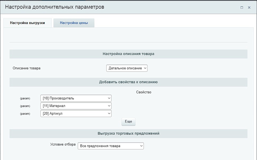Select the "Настройка выгрузки" tab
This screenshot has height=160, width=257.
[28, 23]
